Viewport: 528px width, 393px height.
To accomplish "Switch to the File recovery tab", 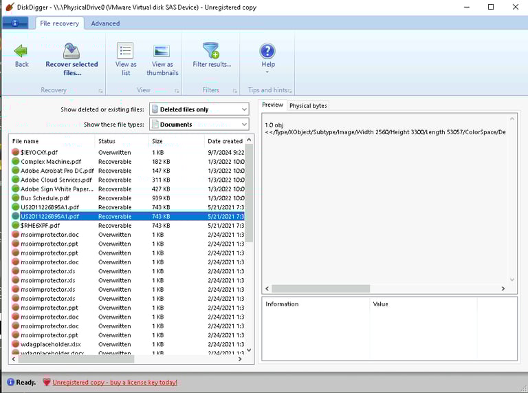I will (60, 23).
